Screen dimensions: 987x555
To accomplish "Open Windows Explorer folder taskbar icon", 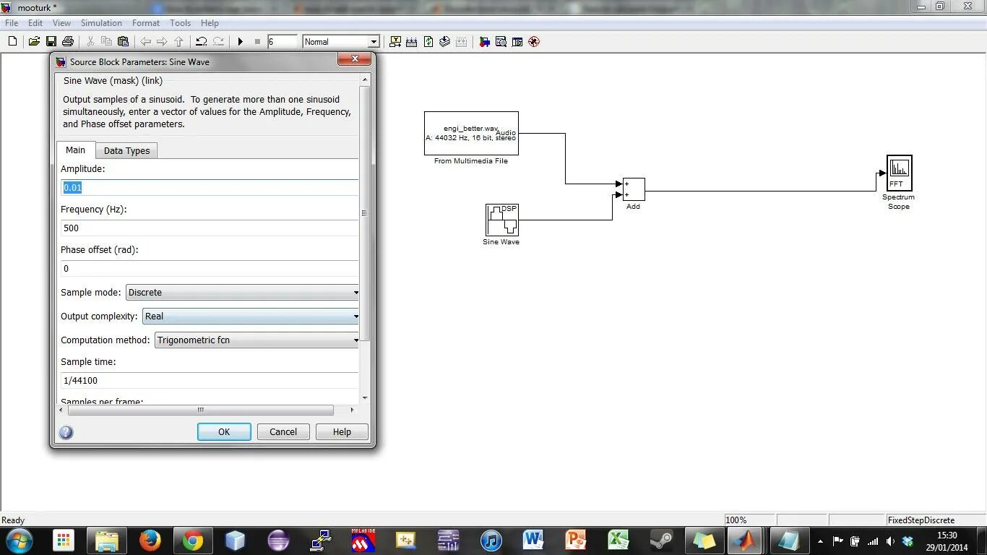I will coord(107,541).
